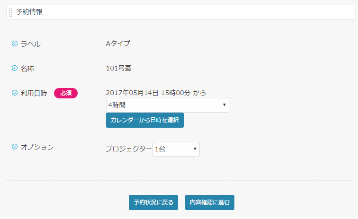
Task: Click the check icon next to ラベル
Action: point(15,44)
